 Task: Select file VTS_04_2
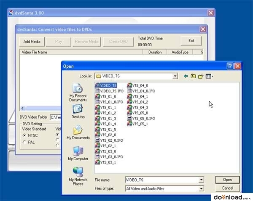point(137,102)
